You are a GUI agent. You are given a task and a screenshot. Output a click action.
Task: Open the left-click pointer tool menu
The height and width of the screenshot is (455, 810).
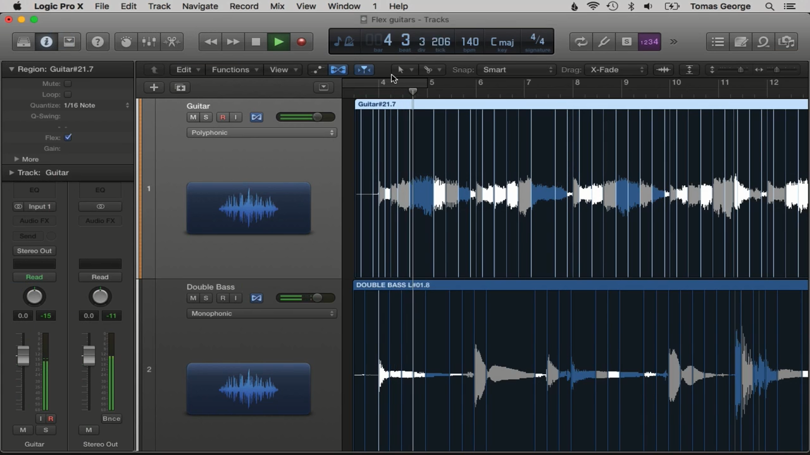coord(404,70)
